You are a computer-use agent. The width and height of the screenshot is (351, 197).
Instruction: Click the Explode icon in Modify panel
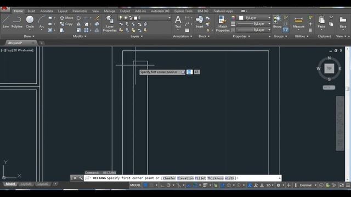(97, 24)
